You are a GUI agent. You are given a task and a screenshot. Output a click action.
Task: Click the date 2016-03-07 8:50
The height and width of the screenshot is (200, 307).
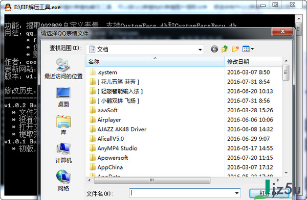tap(249, 72)
